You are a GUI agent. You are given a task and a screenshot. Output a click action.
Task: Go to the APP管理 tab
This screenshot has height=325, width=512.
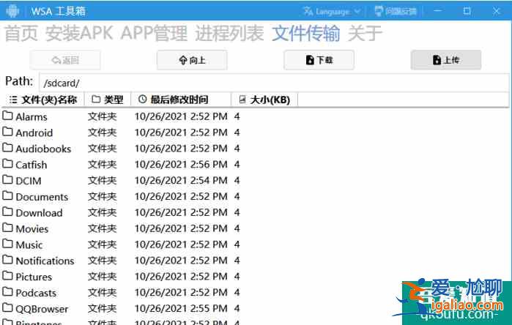[155, 33]
